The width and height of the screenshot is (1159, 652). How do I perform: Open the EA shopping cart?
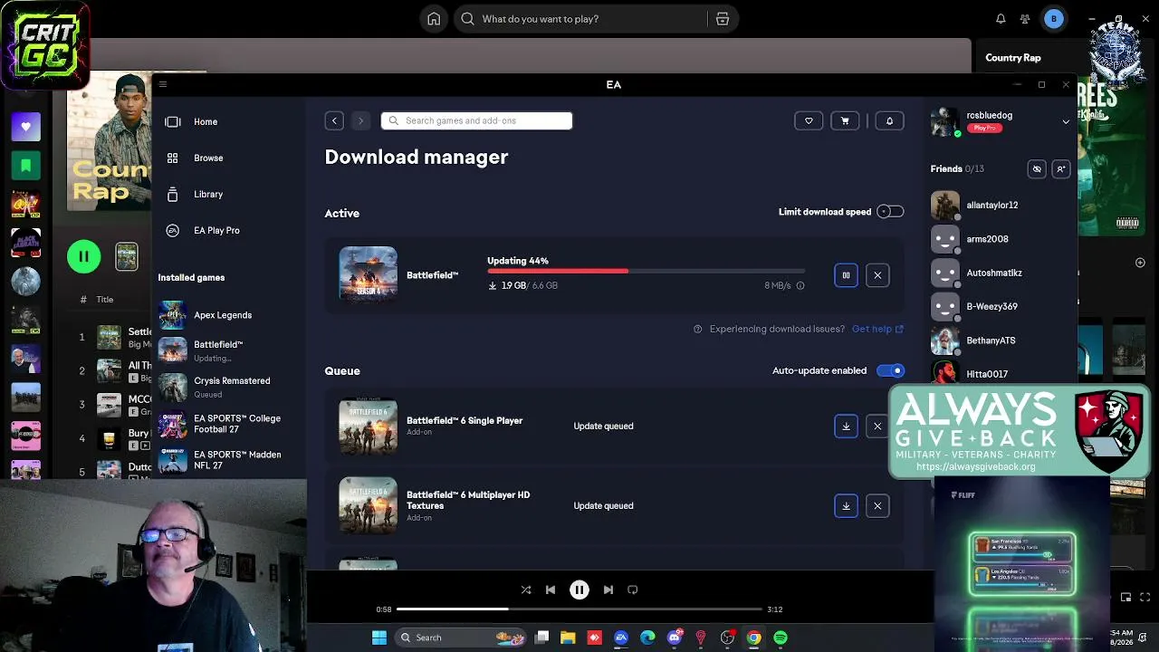845,120
